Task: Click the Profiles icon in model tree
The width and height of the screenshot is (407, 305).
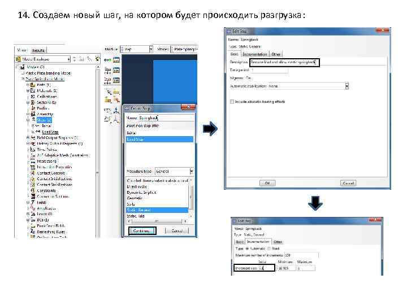Action: (x=33, y=108)
